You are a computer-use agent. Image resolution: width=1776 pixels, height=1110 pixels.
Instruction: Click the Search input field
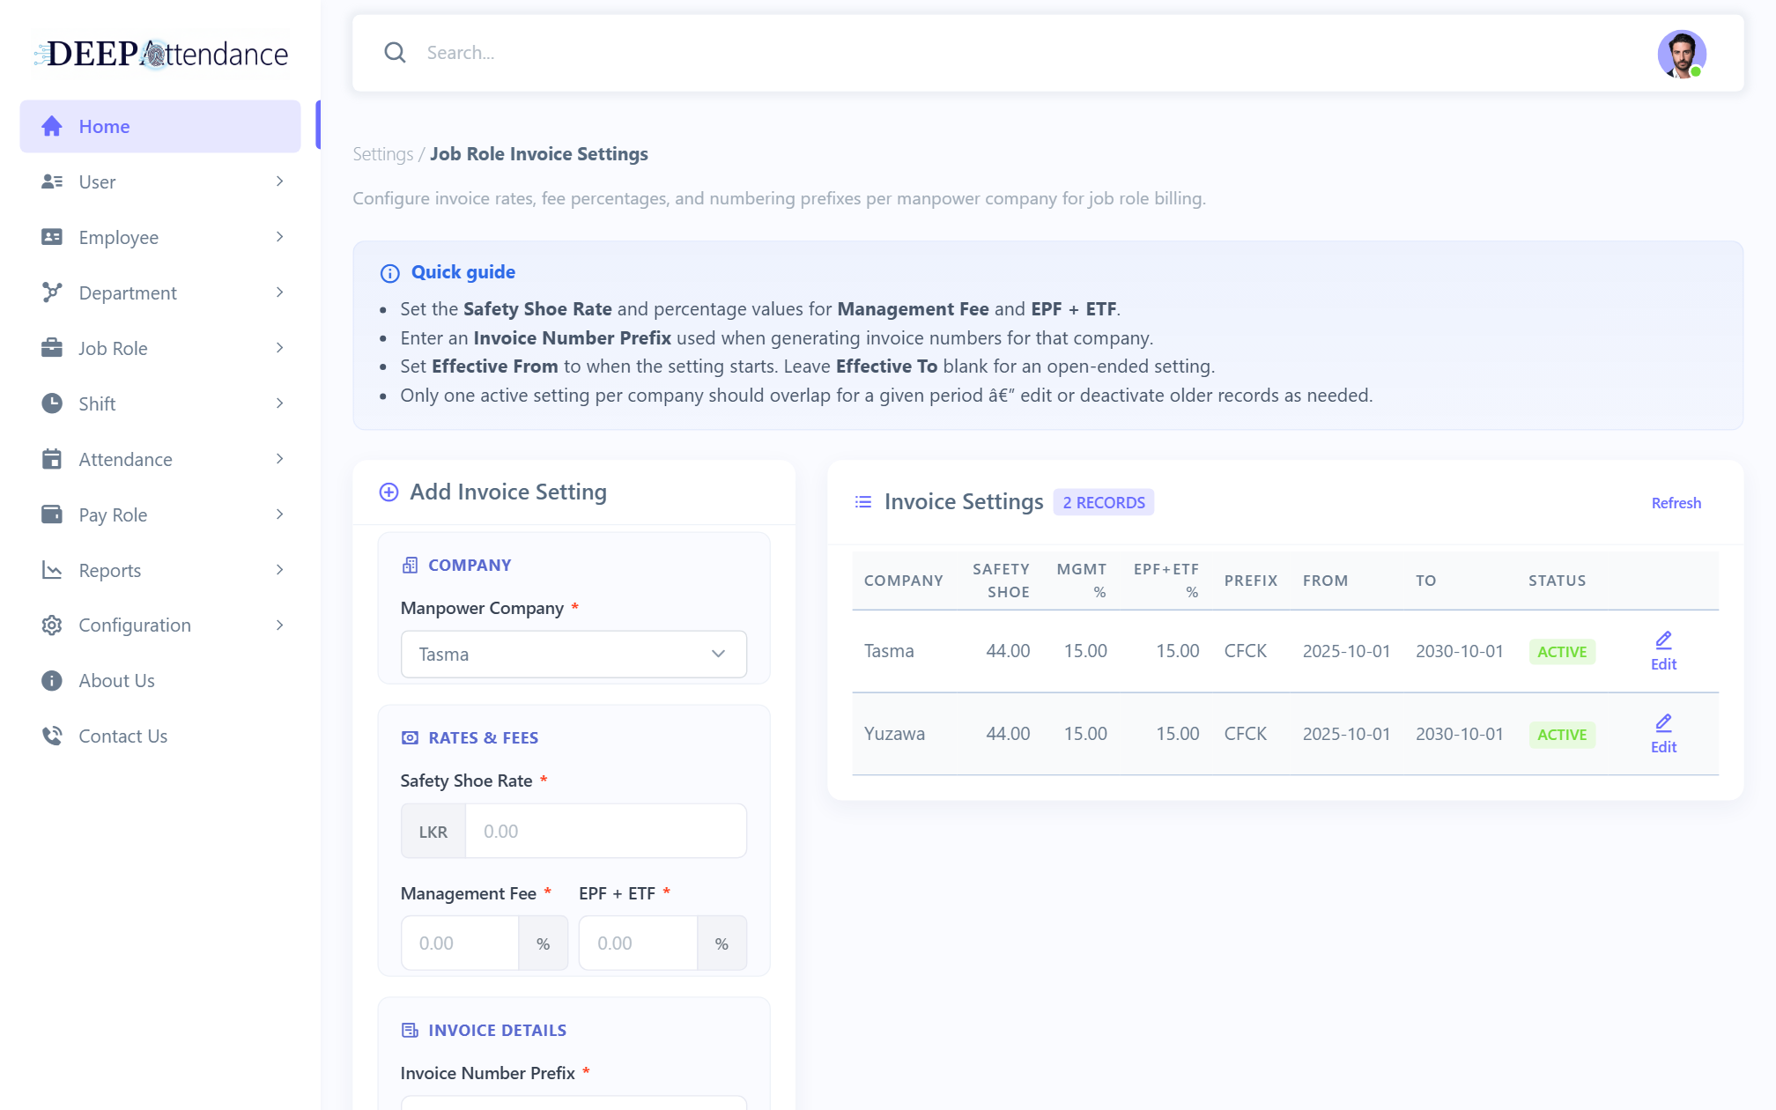pos(1031,53)
